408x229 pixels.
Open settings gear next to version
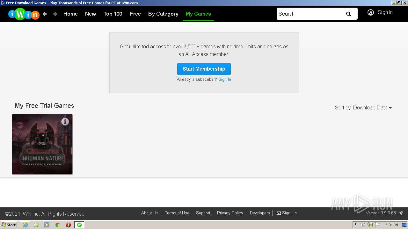pos(401,213)
